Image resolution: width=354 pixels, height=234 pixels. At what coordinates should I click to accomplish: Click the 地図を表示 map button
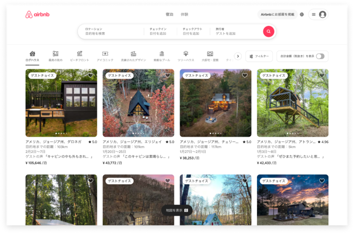point(177,210)
